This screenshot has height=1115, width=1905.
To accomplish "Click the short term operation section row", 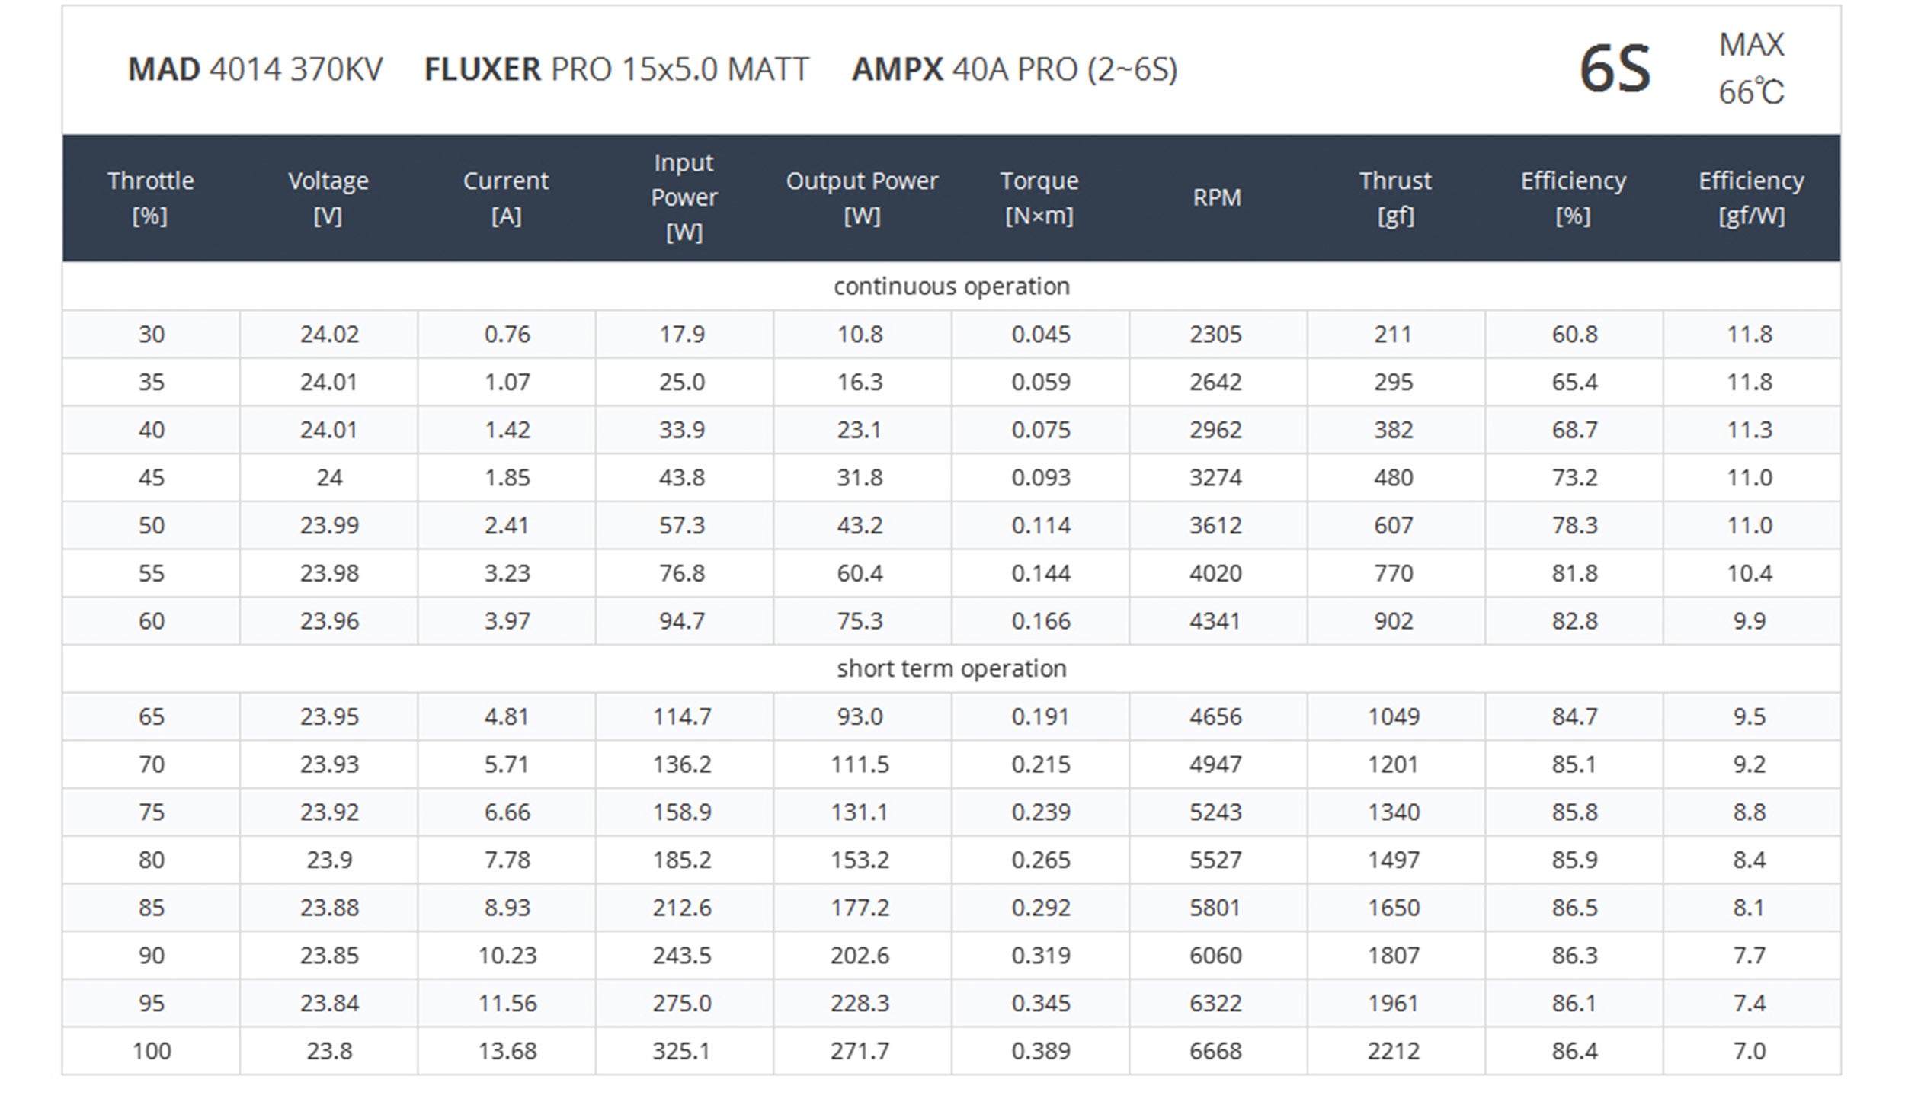I will click(x=952, y=668).
